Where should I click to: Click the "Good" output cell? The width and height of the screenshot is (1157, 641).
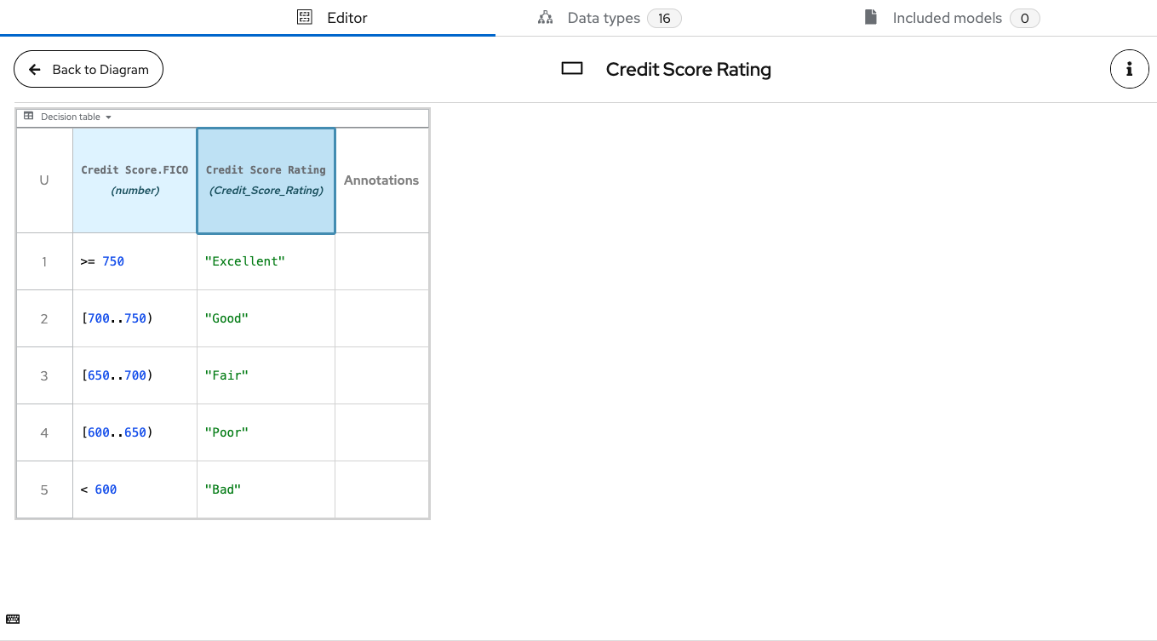pyautogui.click(x=266, y=318)
